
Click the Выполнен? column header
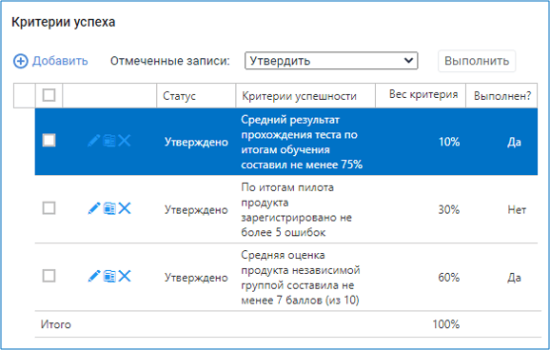(x=502, y=96)
